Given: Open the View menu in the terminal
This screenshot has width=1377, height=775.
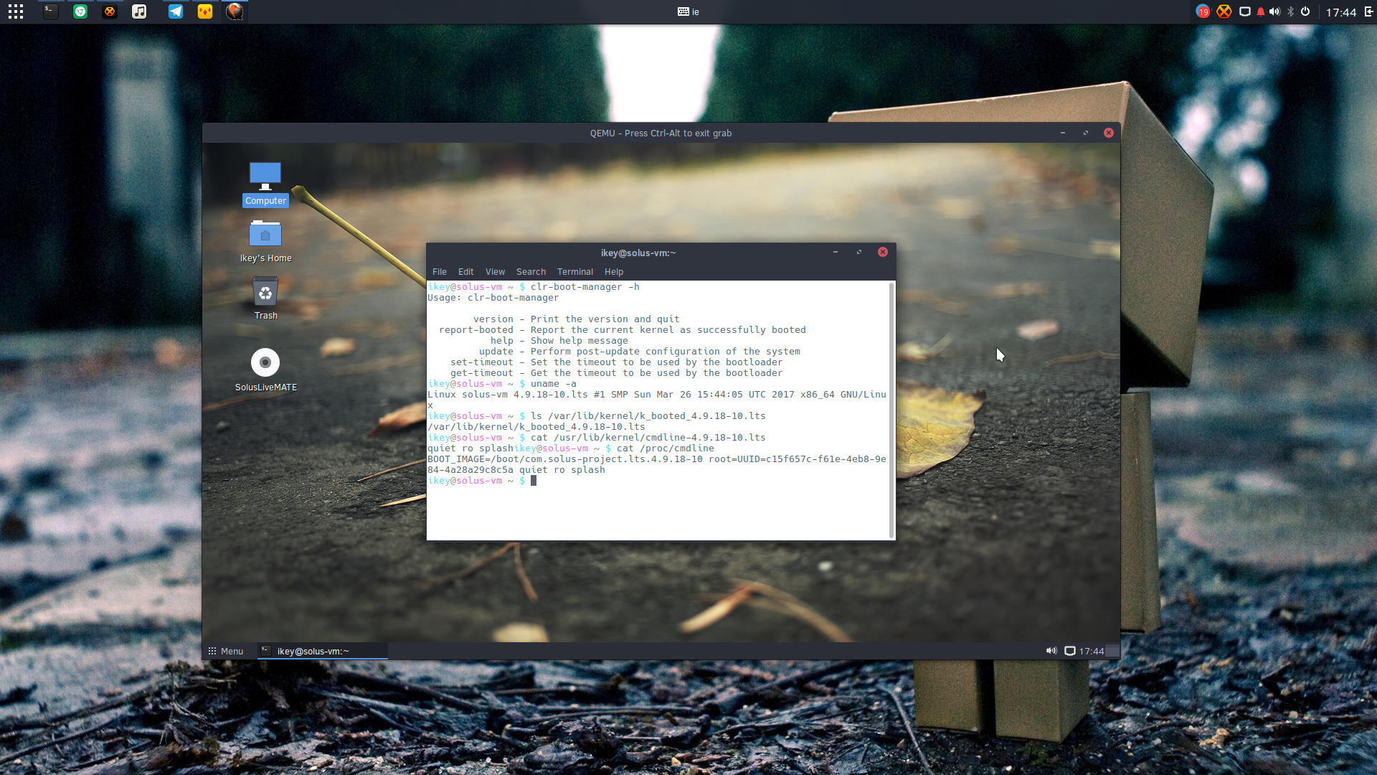Looking at the screenshot, I should [x=495, y=272].
